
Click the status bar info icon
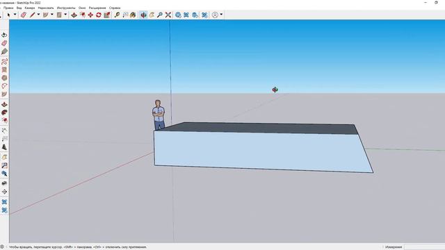(x=2, y=247)
